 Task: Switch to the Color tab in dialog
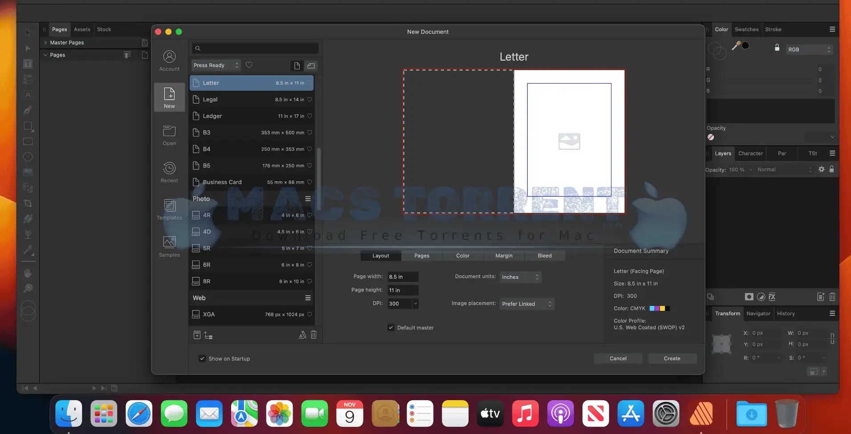(463, 256)
